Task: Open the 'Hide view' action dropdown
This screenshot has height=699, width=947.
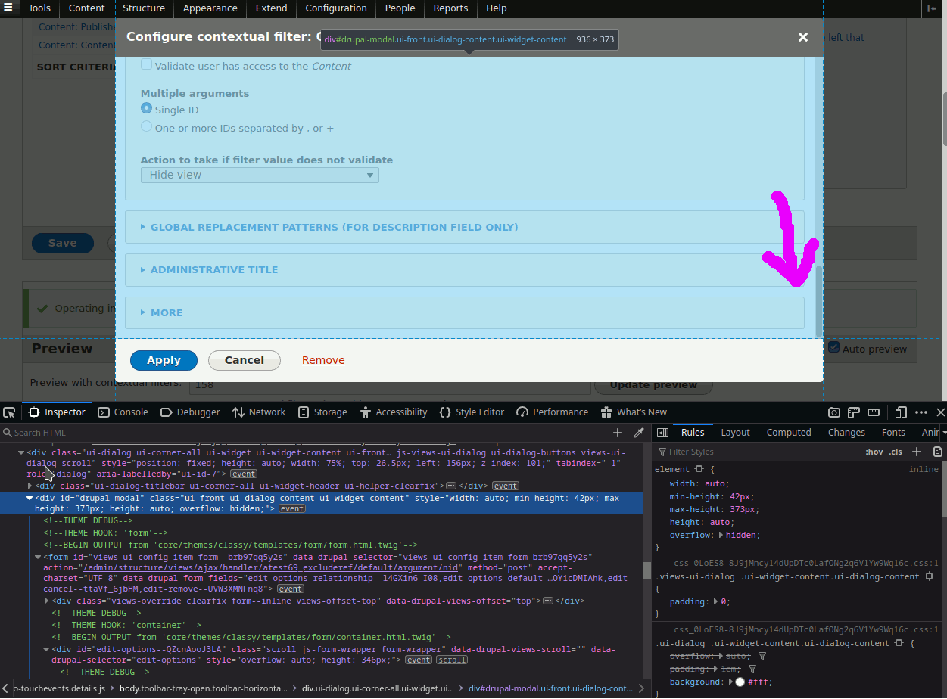Action: (x=260, y=175)
